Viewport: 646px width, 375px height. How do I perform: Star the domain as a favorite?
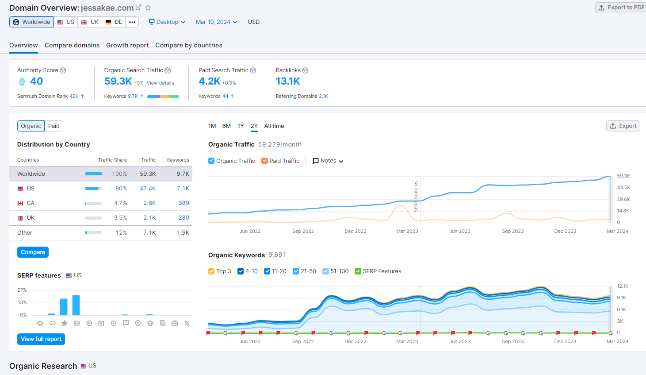tap(148, 8)
